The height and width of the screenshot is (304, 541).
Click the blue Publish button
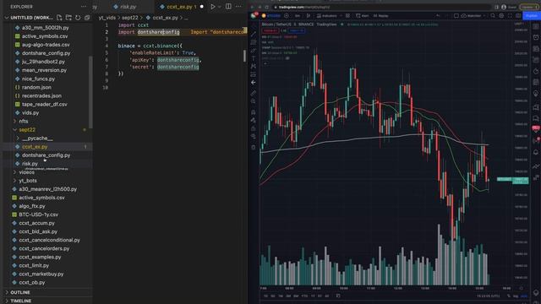[532, 16]
